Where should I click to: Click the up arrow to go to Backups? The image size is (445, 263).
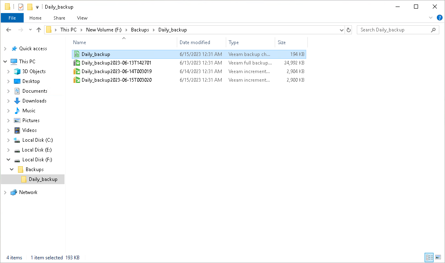point(39,29)
